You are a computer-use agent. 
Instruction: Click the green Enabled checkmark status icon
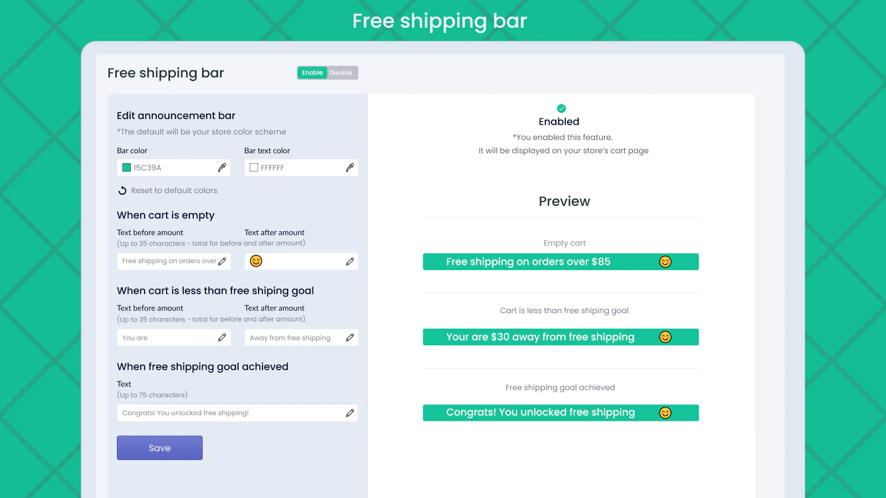click(x=562, y=108)
